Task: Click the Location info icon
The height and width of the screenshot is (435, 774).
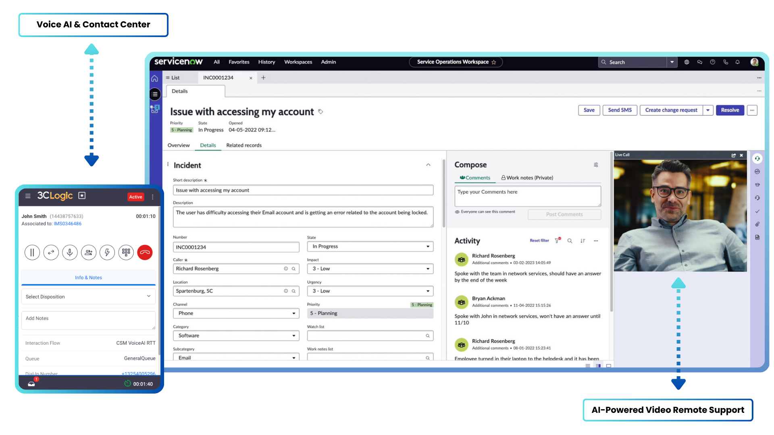Action: point(286,291)
